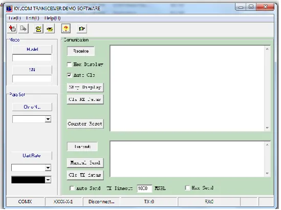Screen dimensions: 281x210
Task: Click inside the receive data text area
Action: (187, 88)
